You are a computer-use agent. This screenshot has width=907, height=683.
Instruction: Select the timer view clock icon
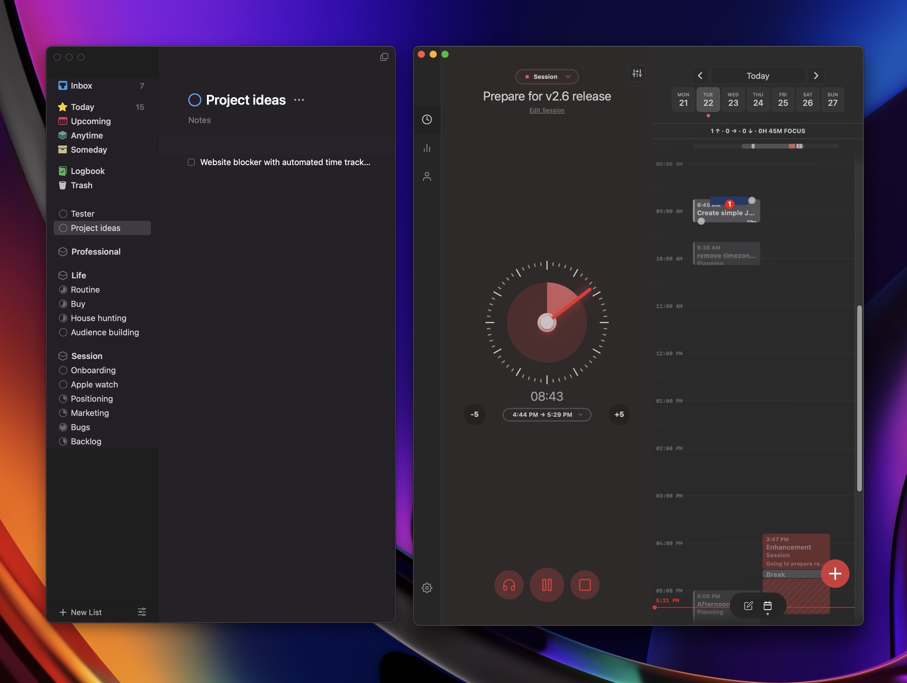427,119
